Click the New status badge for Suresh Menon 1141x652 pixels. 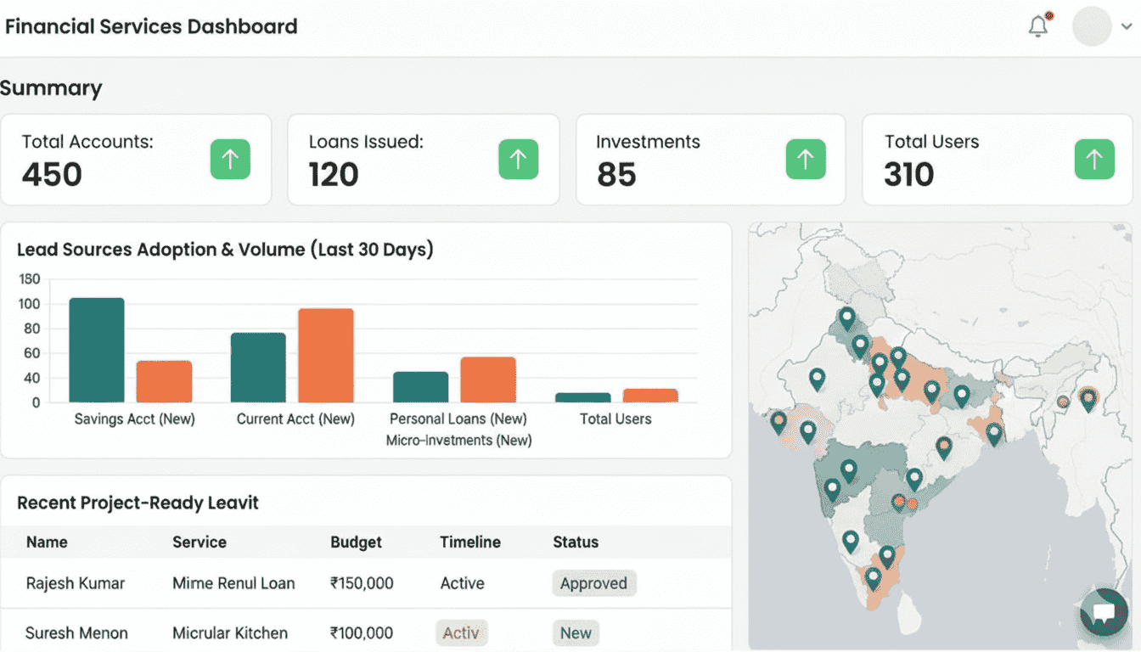coord(576,633)
